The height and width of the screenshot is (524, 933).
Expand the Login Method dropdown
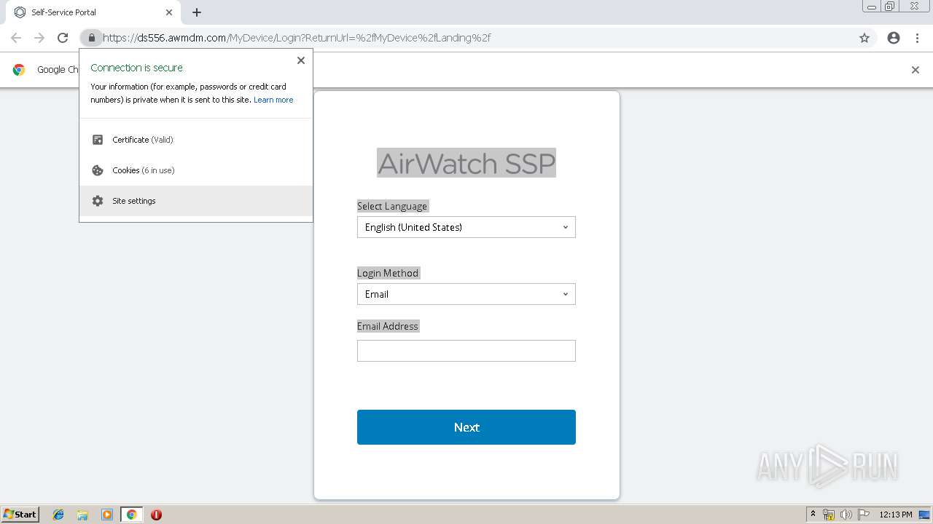click(466, 294)
